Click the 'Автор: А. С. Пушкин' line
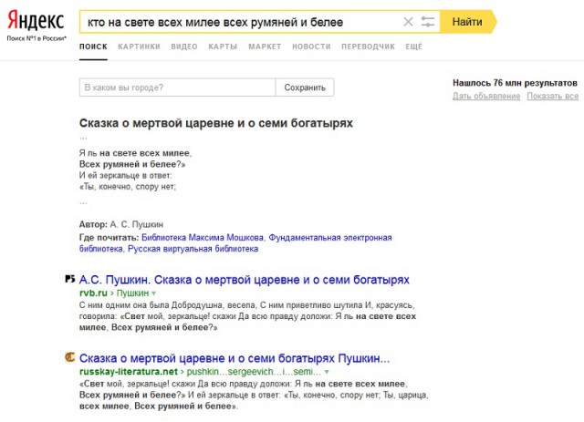 (x=121, y=225)
